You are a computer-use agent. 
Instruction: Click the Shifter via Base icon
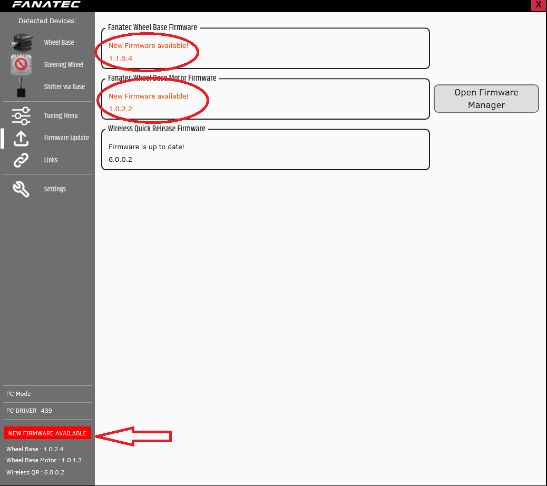[x=21, y=87]
